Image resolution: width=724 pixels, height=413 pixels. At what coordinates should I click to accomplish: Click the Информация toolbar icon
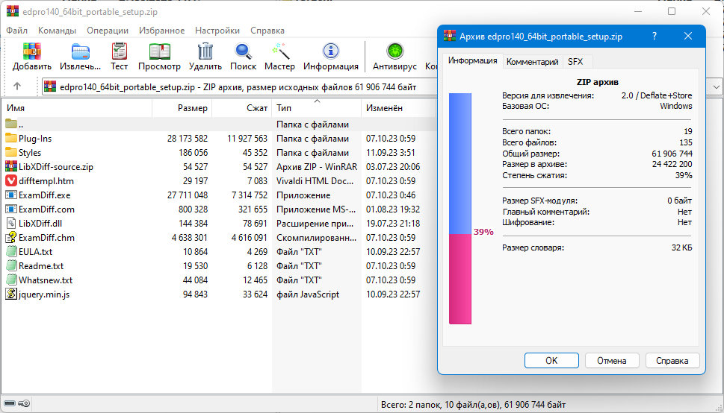click(x=330, y=51)
